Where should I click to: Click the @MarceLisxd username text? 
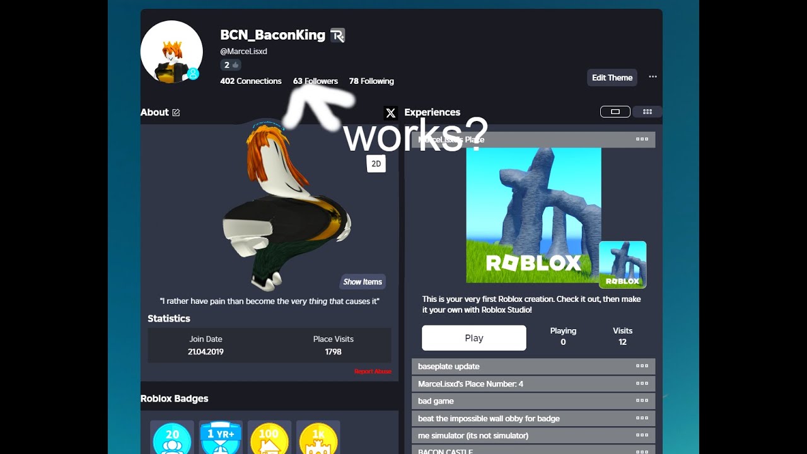(243, 51)
